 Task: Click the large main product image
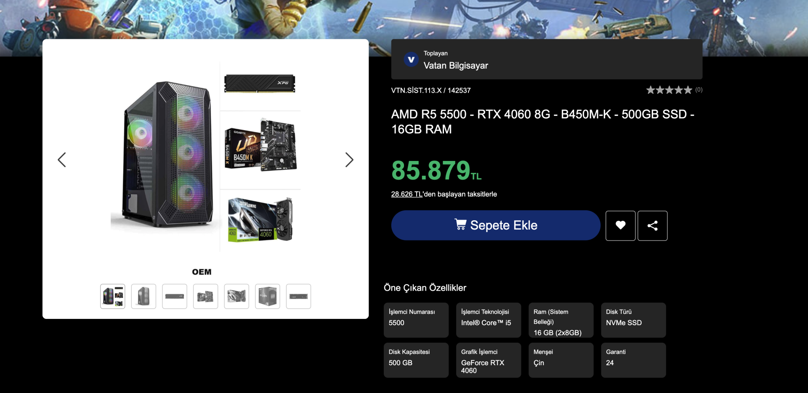205,157
